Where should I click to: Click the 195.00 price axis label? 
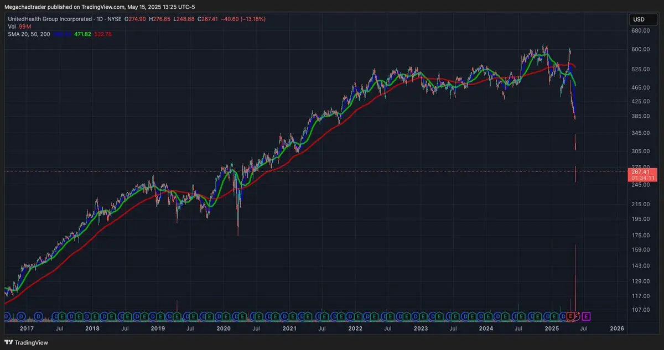coord(641,219)
